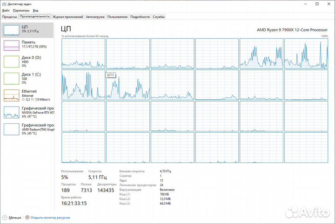Click the Task Manager title bar icon

pyautogui.click(x=4, y=4)
